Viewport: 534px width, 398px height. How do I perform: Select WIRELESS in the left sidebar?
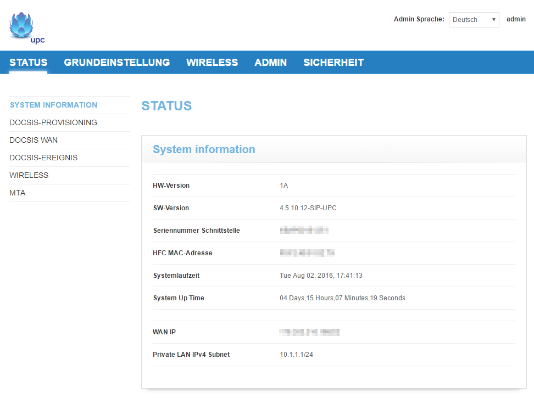[x=29, y=175]
